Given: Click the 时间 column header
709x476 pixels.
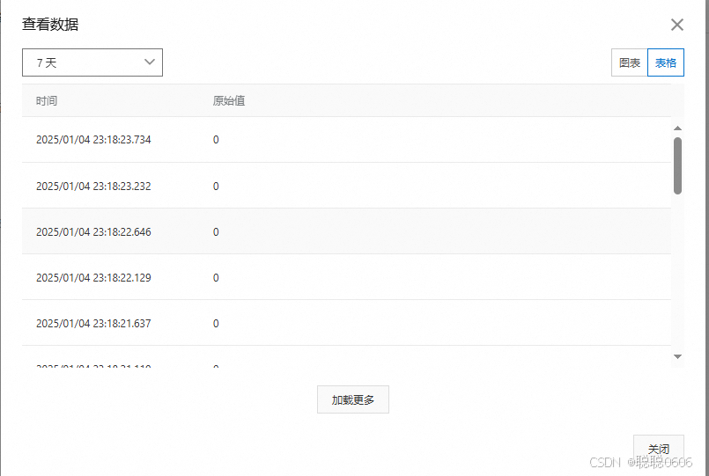Looking at the screenshot, I should [47, 100].
